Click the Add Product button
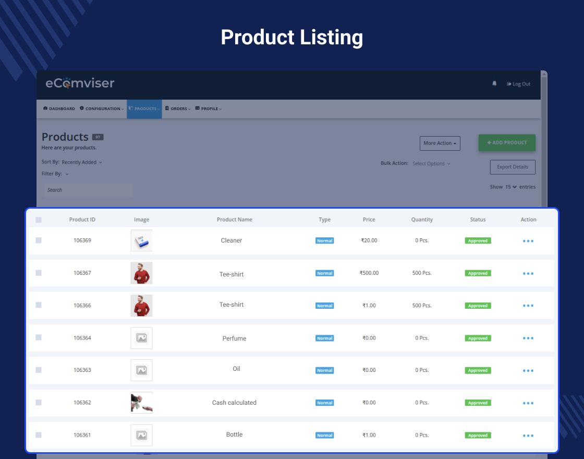 [x=507, y=143]
